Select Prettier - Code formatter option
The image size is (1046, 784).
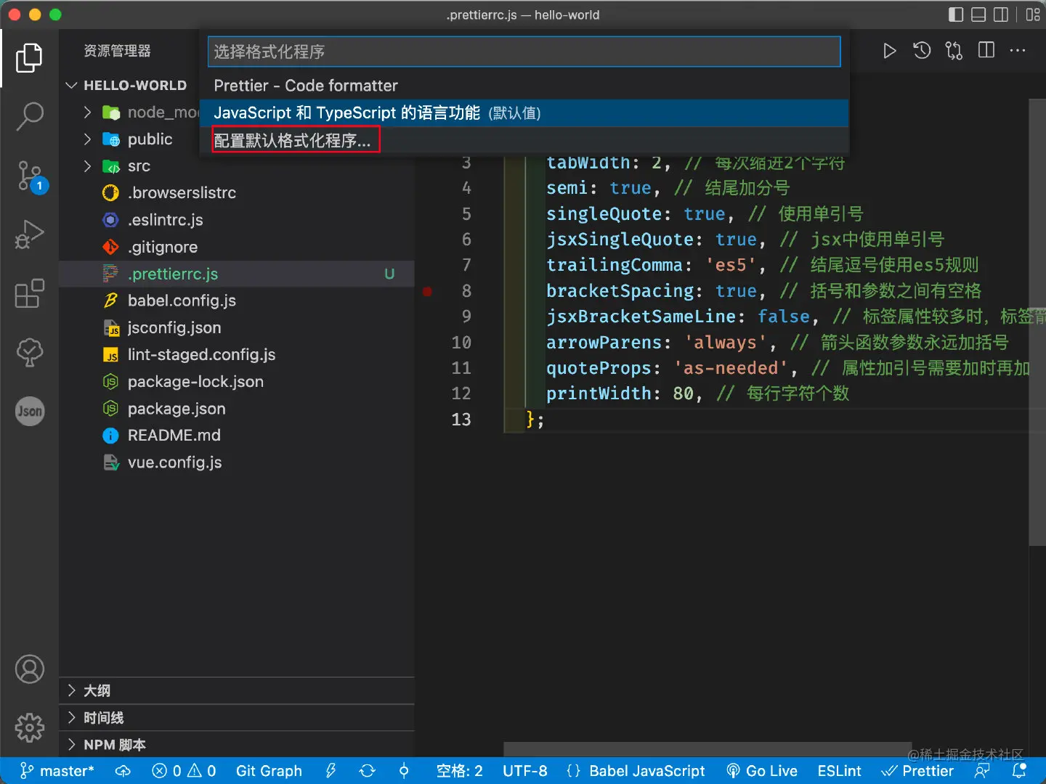(x=524, y=86)
